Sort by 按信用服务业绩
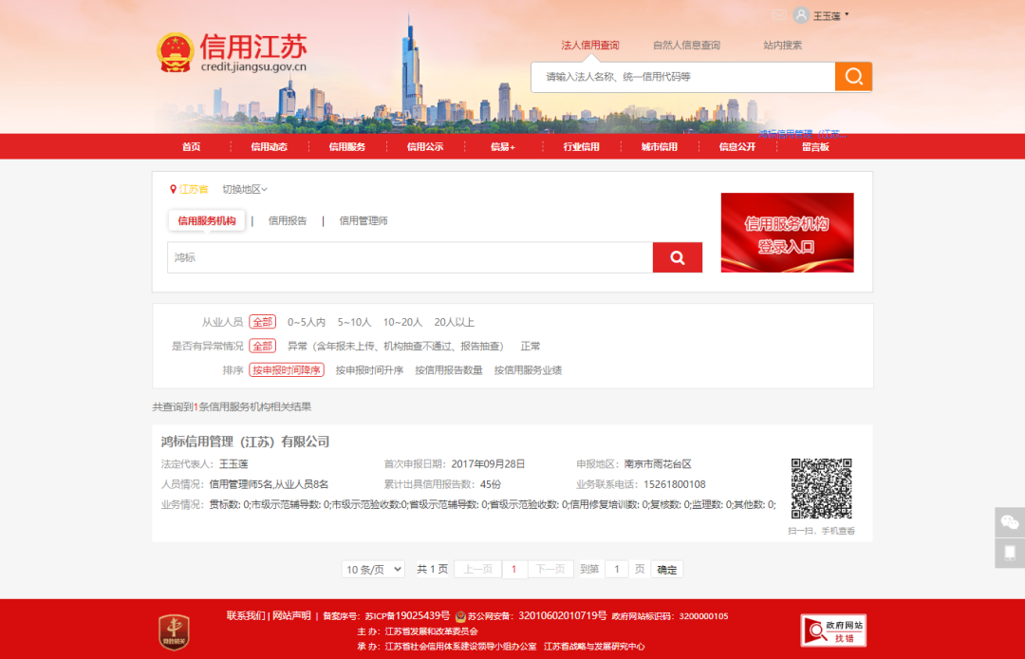This screenshot has width=1025, height=659. (529, 370)
